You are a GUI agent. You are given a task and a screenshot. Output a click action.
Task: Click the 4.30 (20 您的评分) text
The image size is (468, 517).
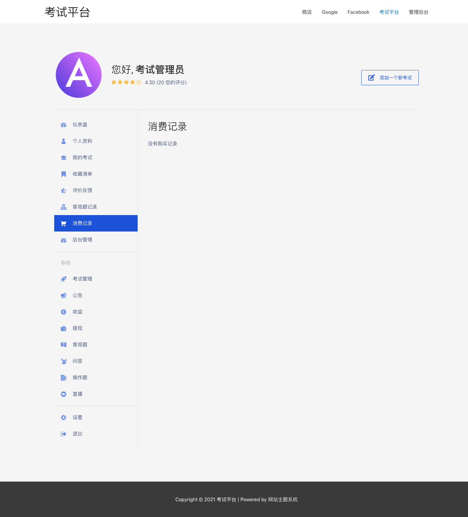[166, 83]
